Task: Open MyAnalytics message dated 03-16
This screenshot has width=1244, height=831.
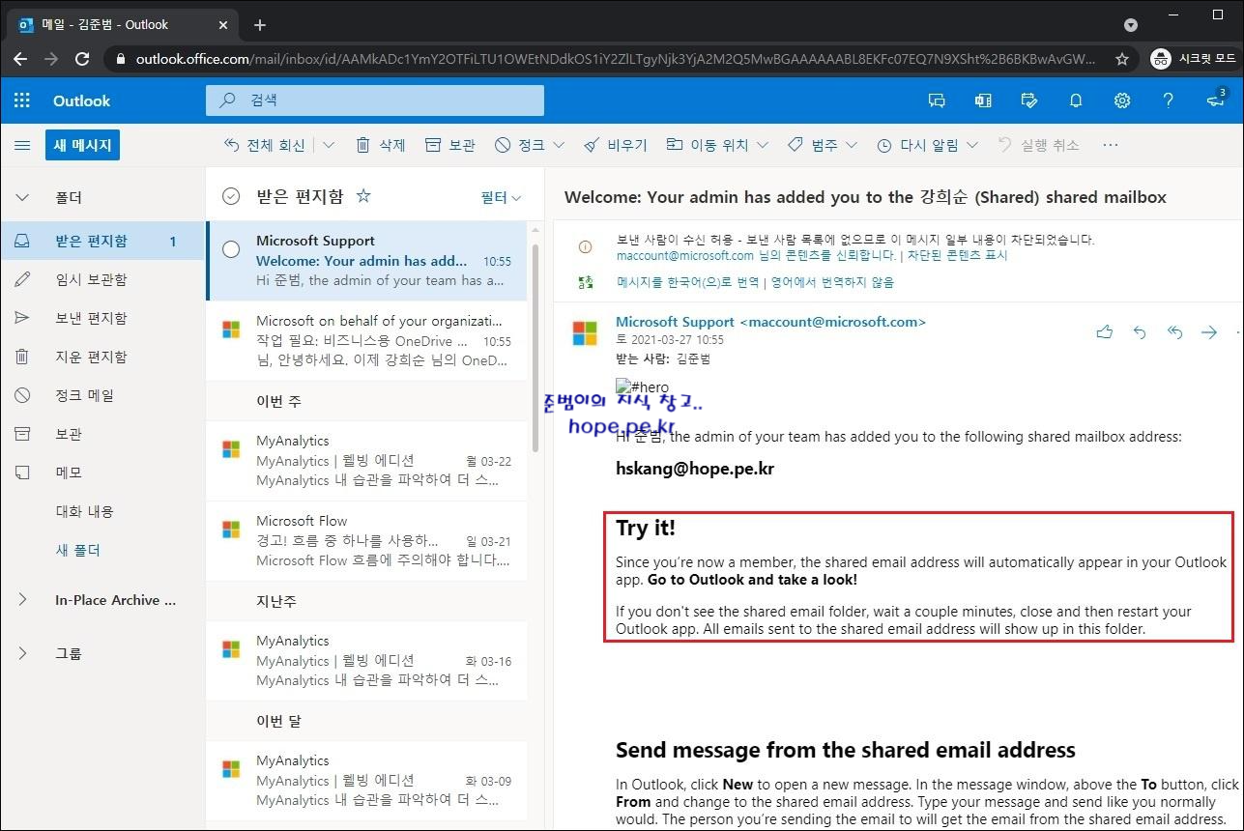Action: (366, 660)
